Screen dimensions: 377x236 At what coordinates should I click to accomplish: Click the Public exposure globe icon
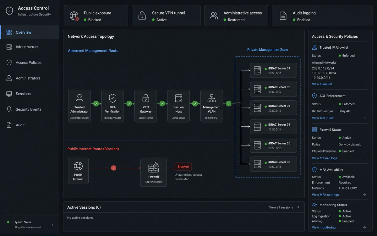click(74, 16)
